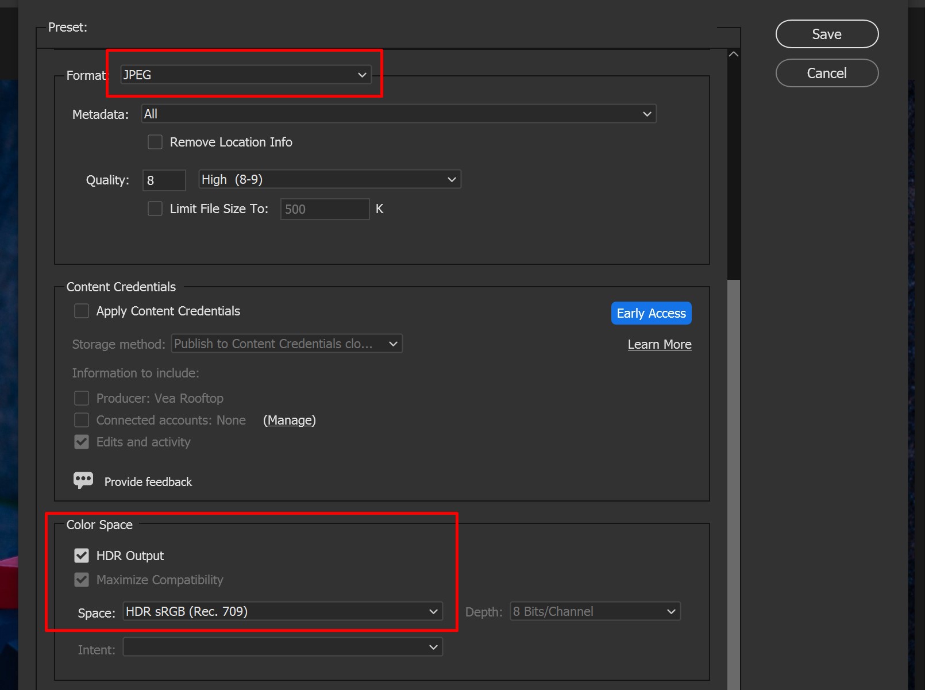Expand the Depth dropdown 8 Bits/Channel

(595, 611)
